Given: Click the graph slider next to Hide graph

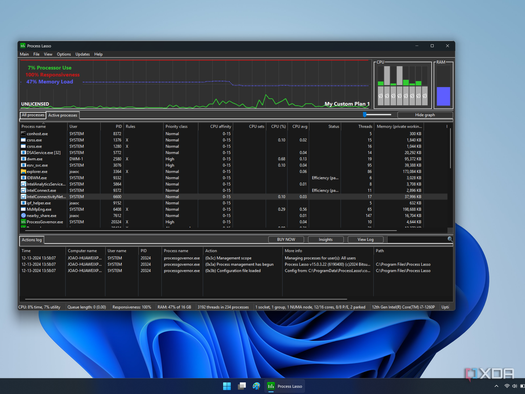Looking at the screenshot, I should point(365,115).
